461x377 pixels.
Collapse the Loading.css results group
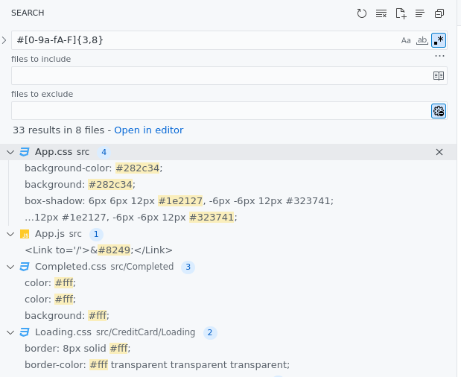point(10,332)
